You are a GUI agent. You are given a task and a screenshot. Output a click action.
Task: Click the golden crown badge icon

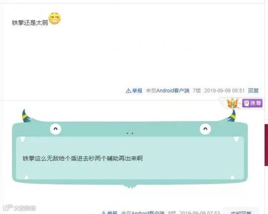tap(232, 103)
